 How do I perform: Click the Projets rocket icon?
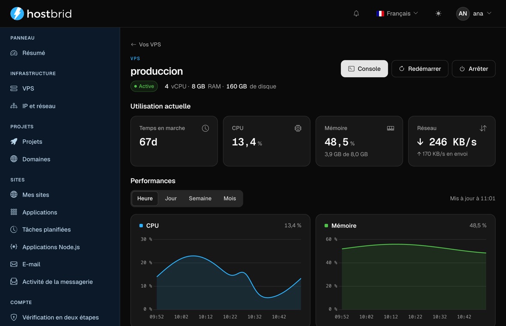[14, 142]
